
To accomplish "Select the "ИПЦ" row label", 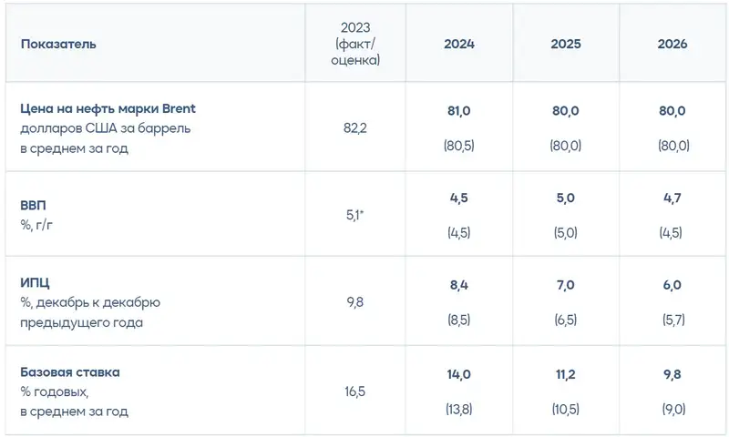I will point(36,284).
